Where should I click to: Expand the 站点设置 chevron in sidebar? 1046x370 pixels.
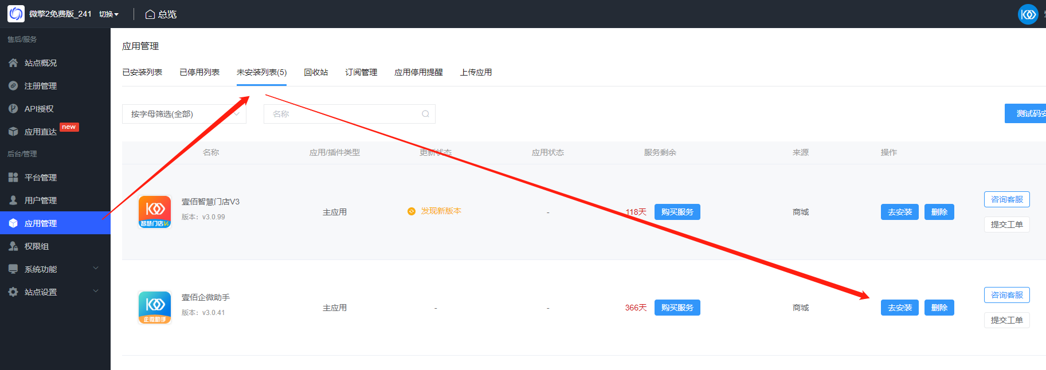(96, 291)
